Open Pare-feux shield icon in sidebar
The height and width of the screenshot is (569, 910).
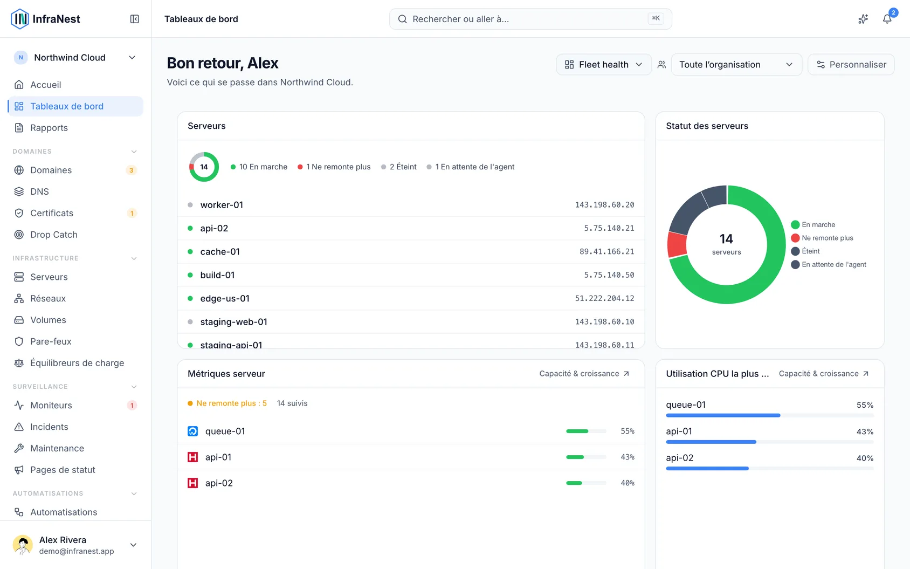tap(19, 341)
